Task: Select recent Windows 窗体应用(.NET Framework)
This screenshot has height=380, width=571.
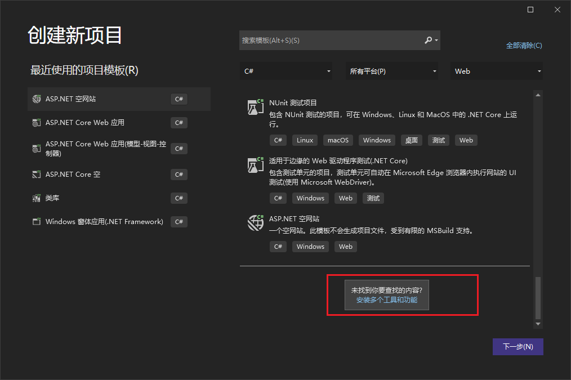Action: [x=119, y=222]
